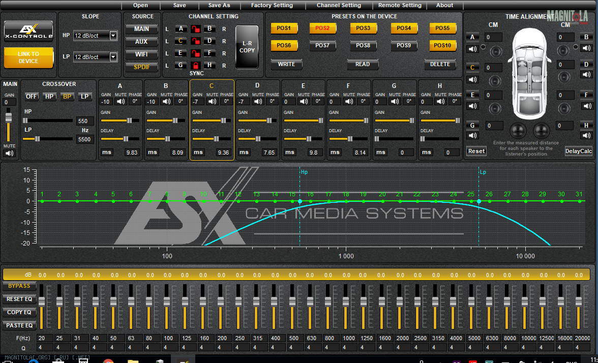Screen dimensions: 598x363
Task: Click the DelayCalc button
Action: 579,151
